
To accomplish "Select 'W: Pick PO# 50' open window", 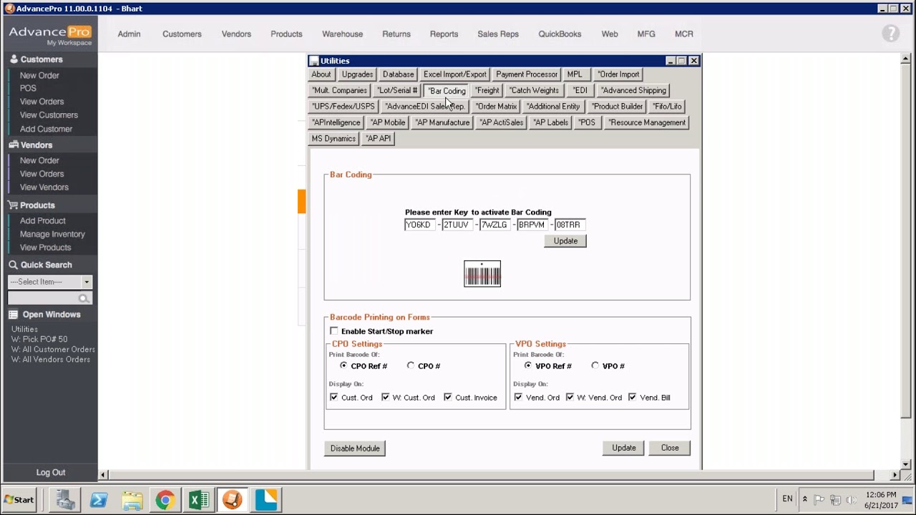I will pyautogui.click(x=39, y=339).
